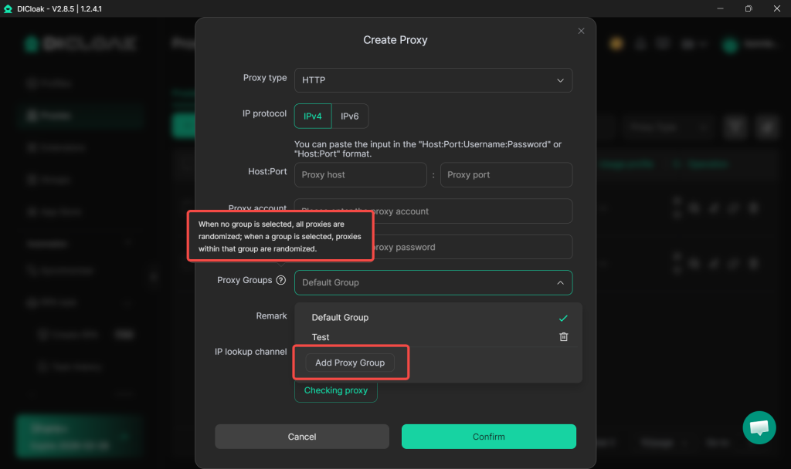Switch IP protocol to IPv6
Viewport: 791px width, 469px height.
pos(350,116)
